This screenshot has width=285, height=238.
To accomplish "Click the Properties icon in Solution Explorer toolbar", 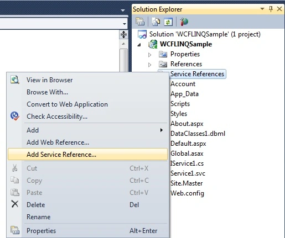I will (x=140, y=22).
